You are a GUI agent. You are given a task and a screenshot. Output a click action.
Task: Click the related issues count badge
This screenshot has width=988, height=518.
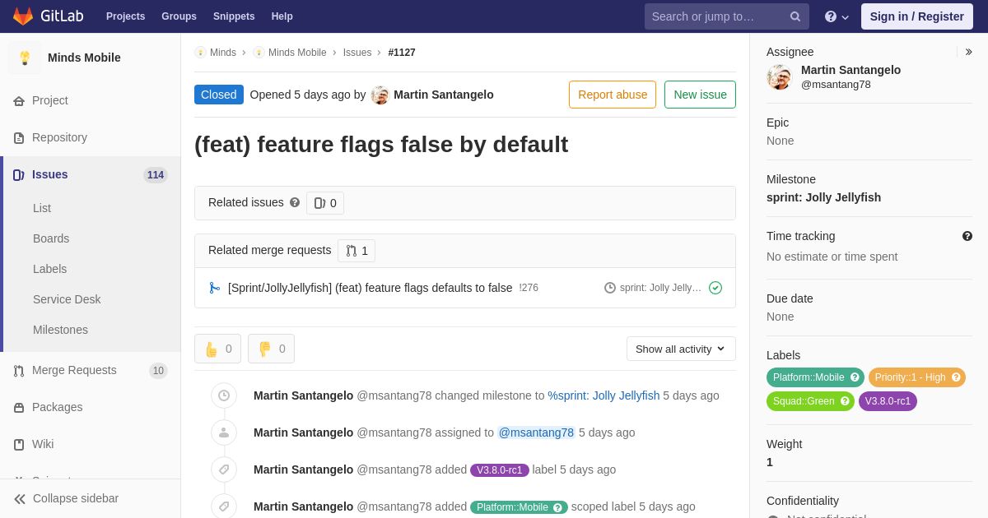pos(325,203)
